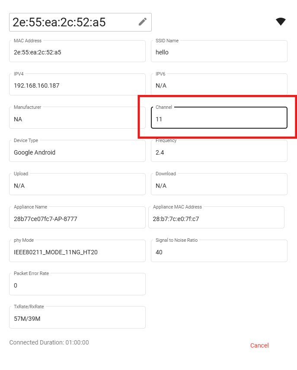This screenshot has height=370, width=297.
Task: Cancel the client details dialog
Action: pos(259,345)
